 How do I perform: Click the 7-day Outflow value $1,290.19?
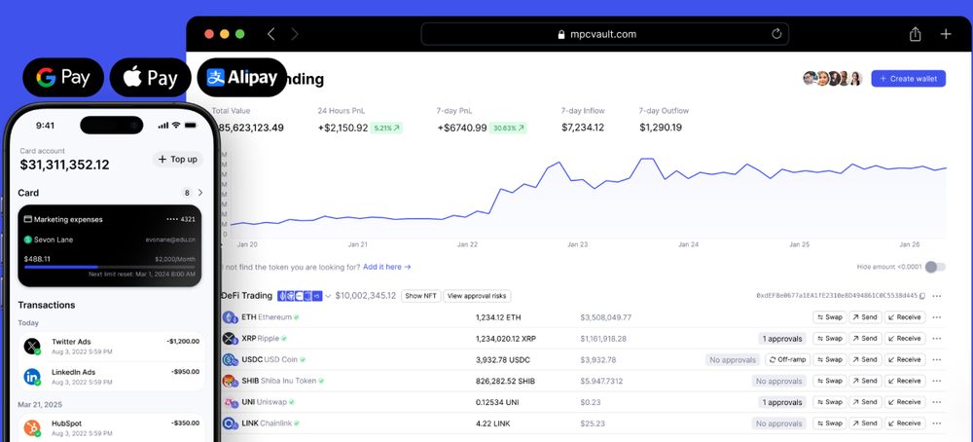[661, 128]
